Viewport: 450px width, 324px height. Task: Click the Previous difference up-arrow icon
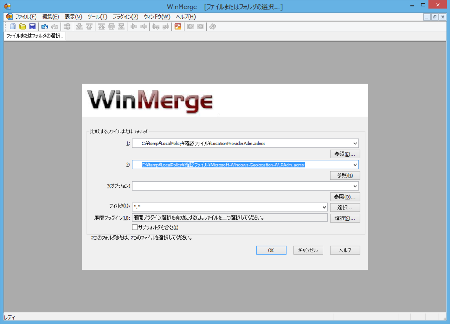click(x=89, y=27)
